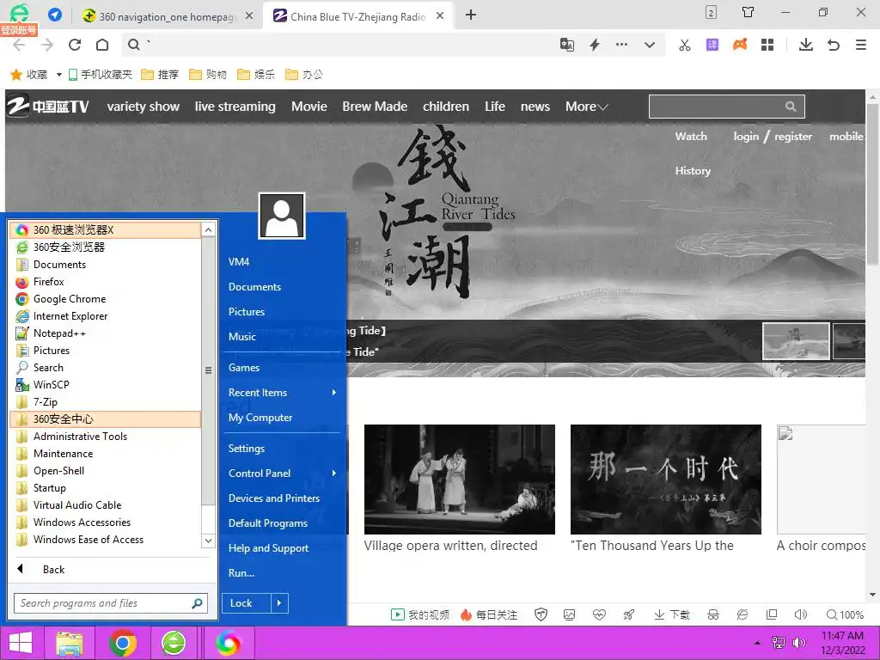
Task: Open the login link
Action: click(x=746, y=137)
